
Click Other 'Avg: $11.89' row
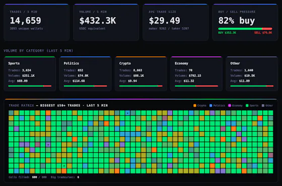pyautogui.click(x=240, y=81)
